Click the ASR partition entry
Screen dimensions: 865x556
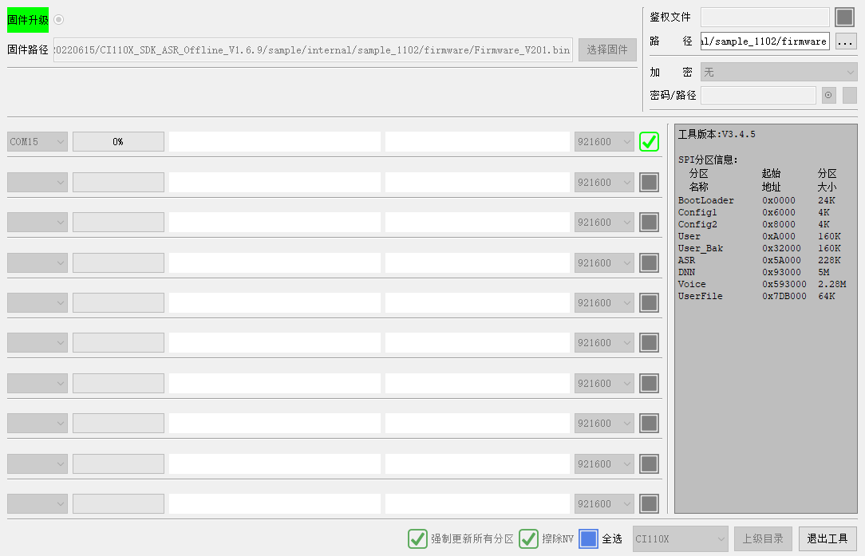point(687,260)
